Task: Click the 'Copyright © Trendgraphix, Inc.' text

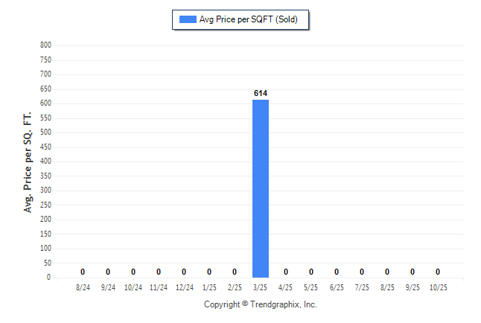Action: click(x=261, y=304)
